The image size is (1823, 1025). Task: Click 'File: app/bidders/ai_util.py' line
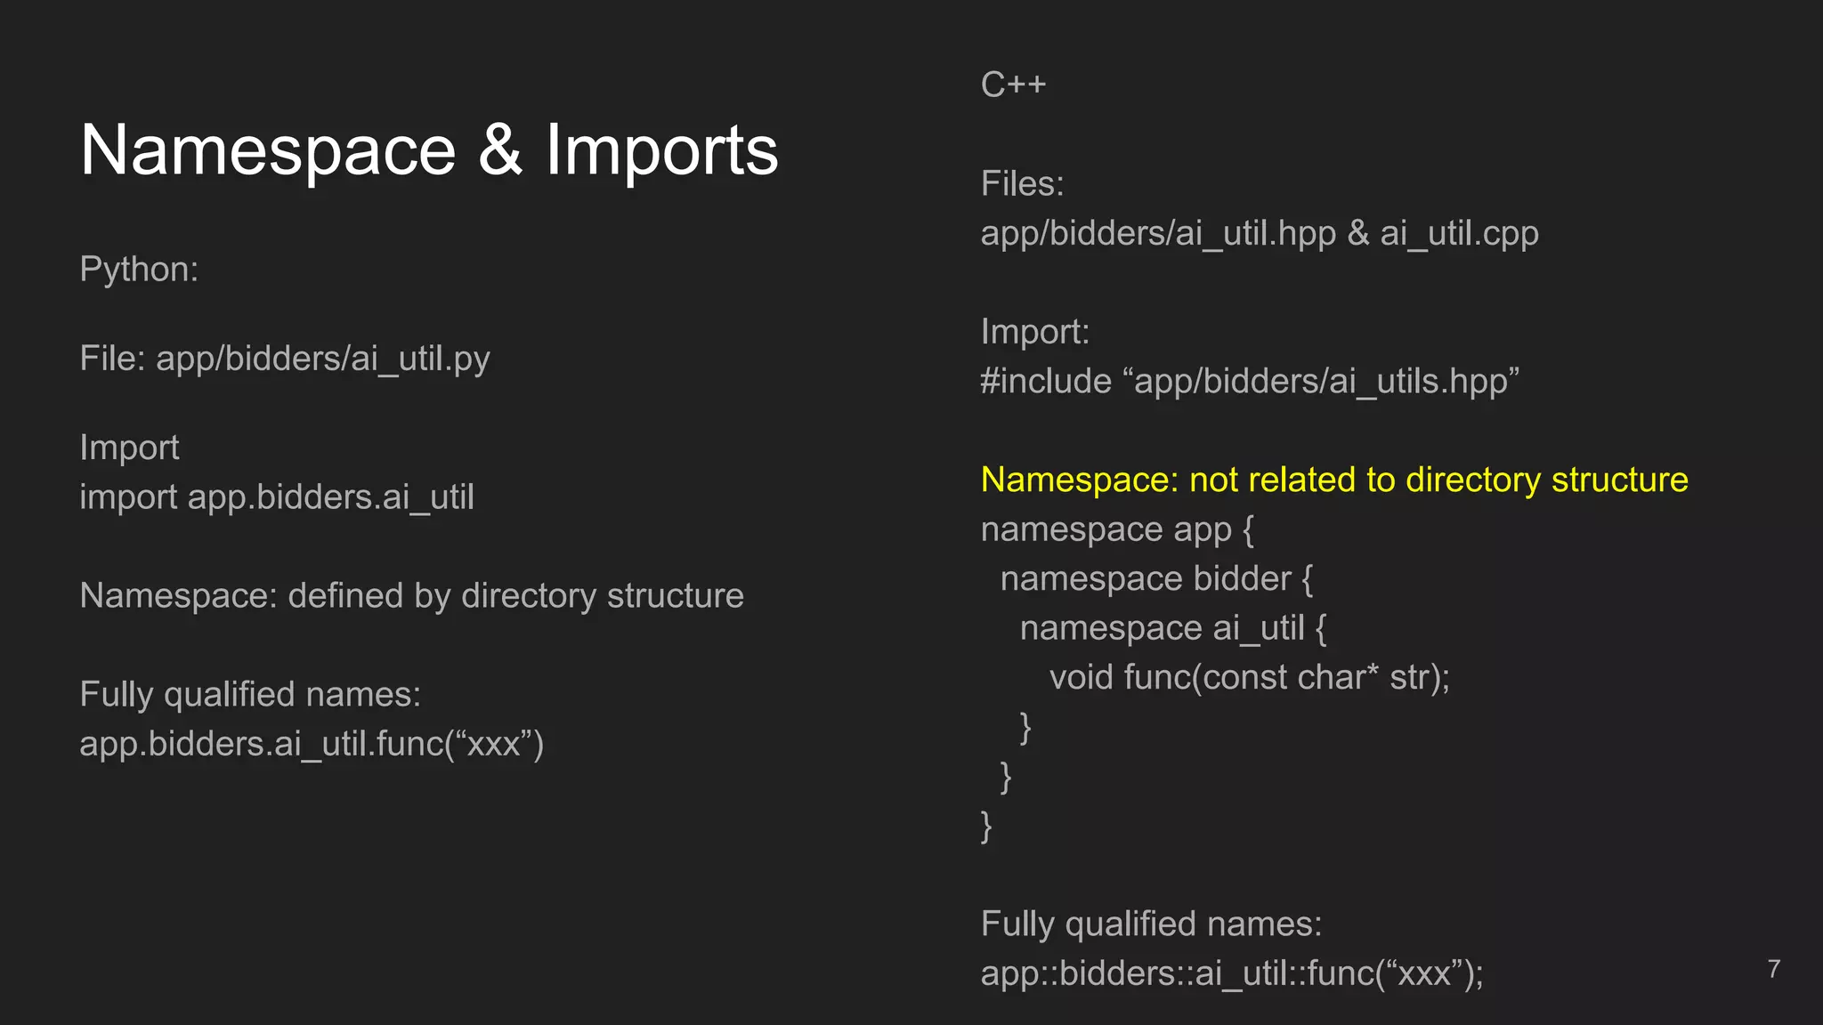click(x=285, y=359)
